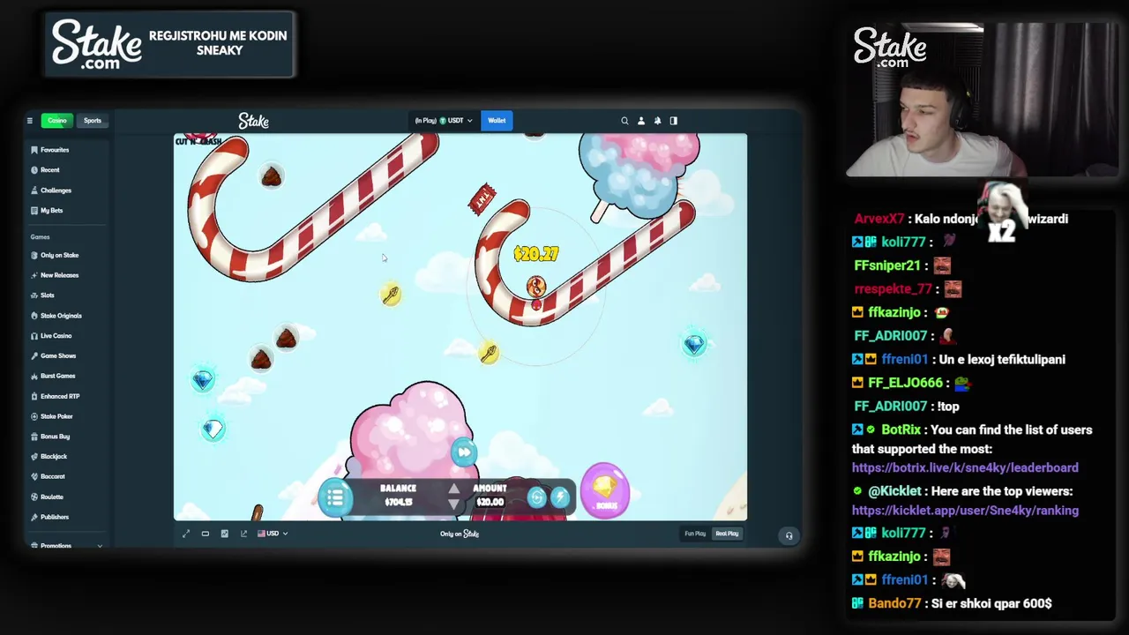Click the pink BONUS gem button
Screen dimensions: 1129x635
pos(605,490)
